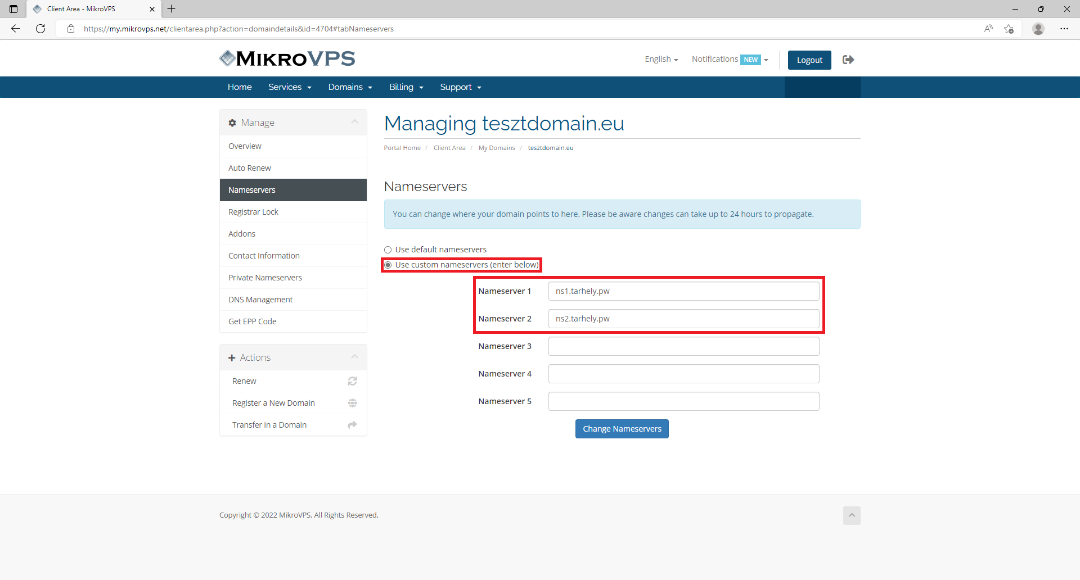
Task: Select Nameservers sidebar item
Action: (x=293, y=190)
